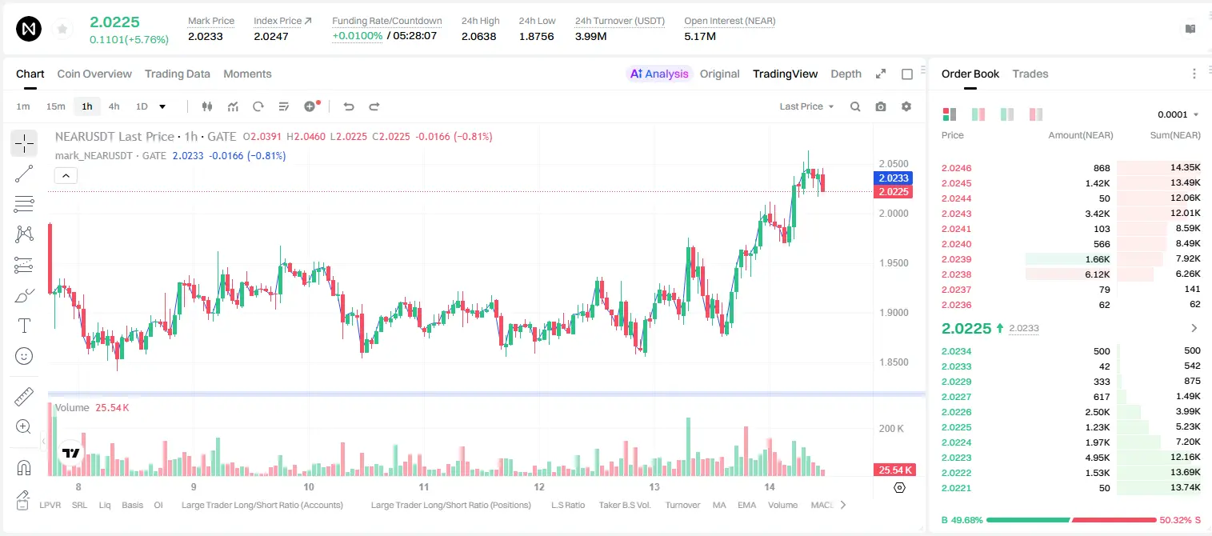The height and width of the screenshot is (536, 1212).
Task: Add NEAR to favorites star
Action: pos(62,30)
